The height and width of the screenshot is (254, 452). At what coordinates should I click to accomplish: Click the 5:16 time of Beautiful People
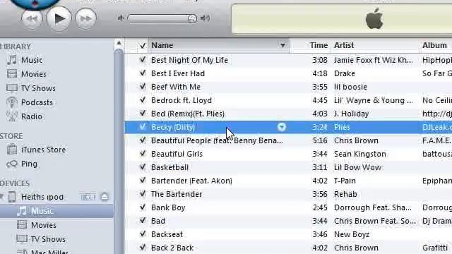click(320, 140)
